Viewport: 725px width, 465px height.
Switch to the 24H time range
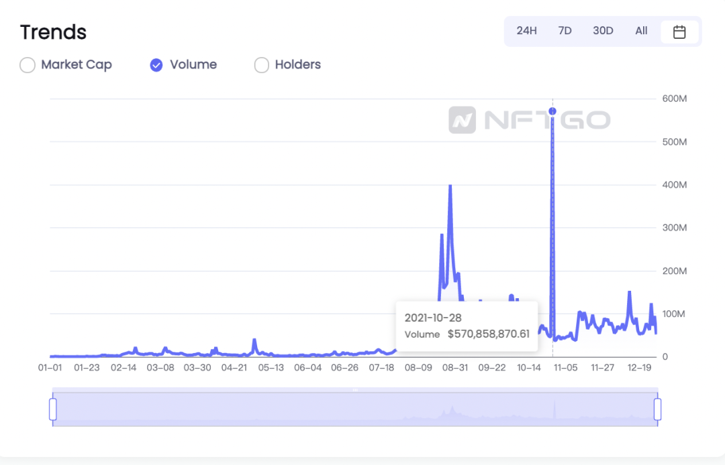[x=527, y=31]
